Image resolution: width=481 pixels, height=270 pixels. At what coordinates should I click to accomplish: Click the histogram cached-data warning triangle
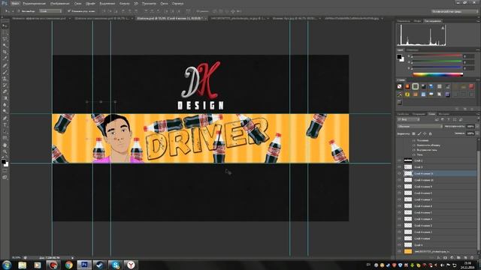tap(443, 28)
